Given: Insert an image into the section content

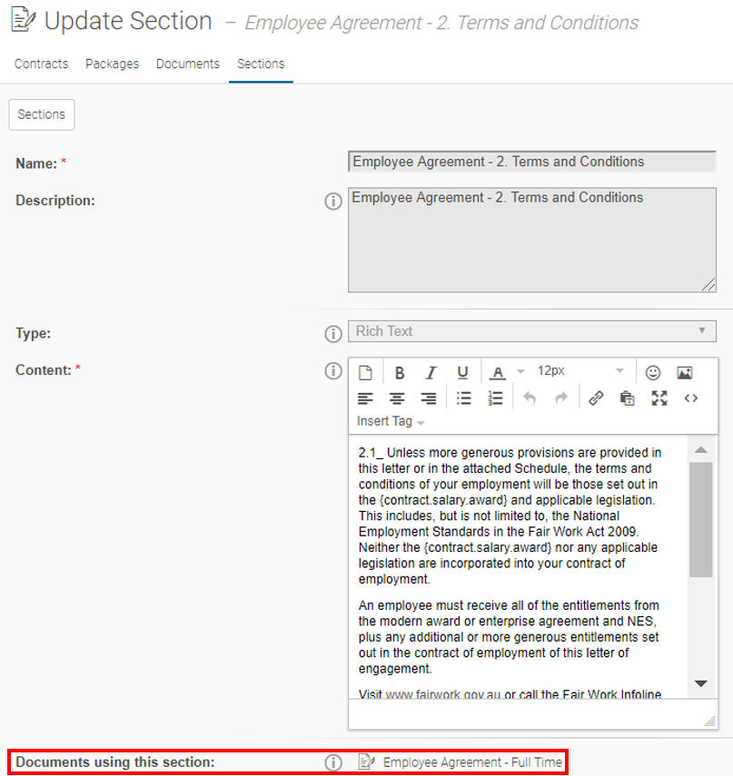Looking at the screenshot, I should [684, 371].
